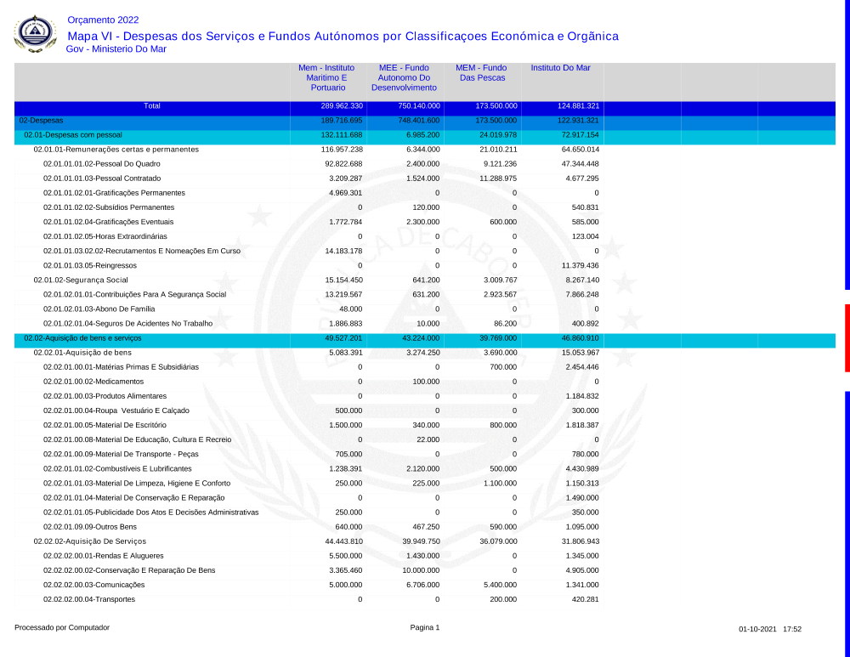Click the "Gov - Ministerio Do Mar" subtitle
850x657 pixels.
(x=116, y=49)
